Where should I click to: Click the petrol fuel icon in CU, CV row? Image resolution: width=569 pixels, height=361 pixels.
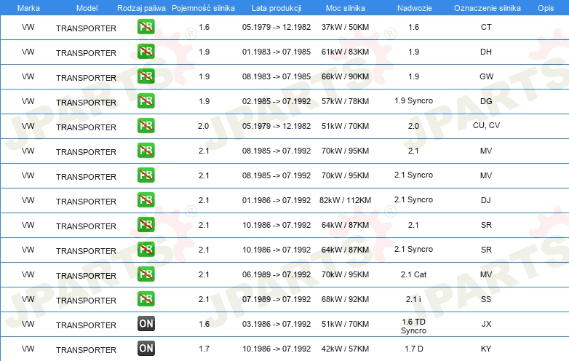point(146,125)
